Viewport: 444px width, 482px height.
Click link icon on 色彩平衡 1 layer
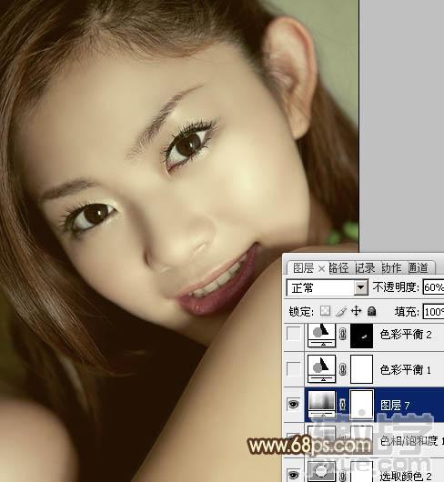tap(342, 369)
